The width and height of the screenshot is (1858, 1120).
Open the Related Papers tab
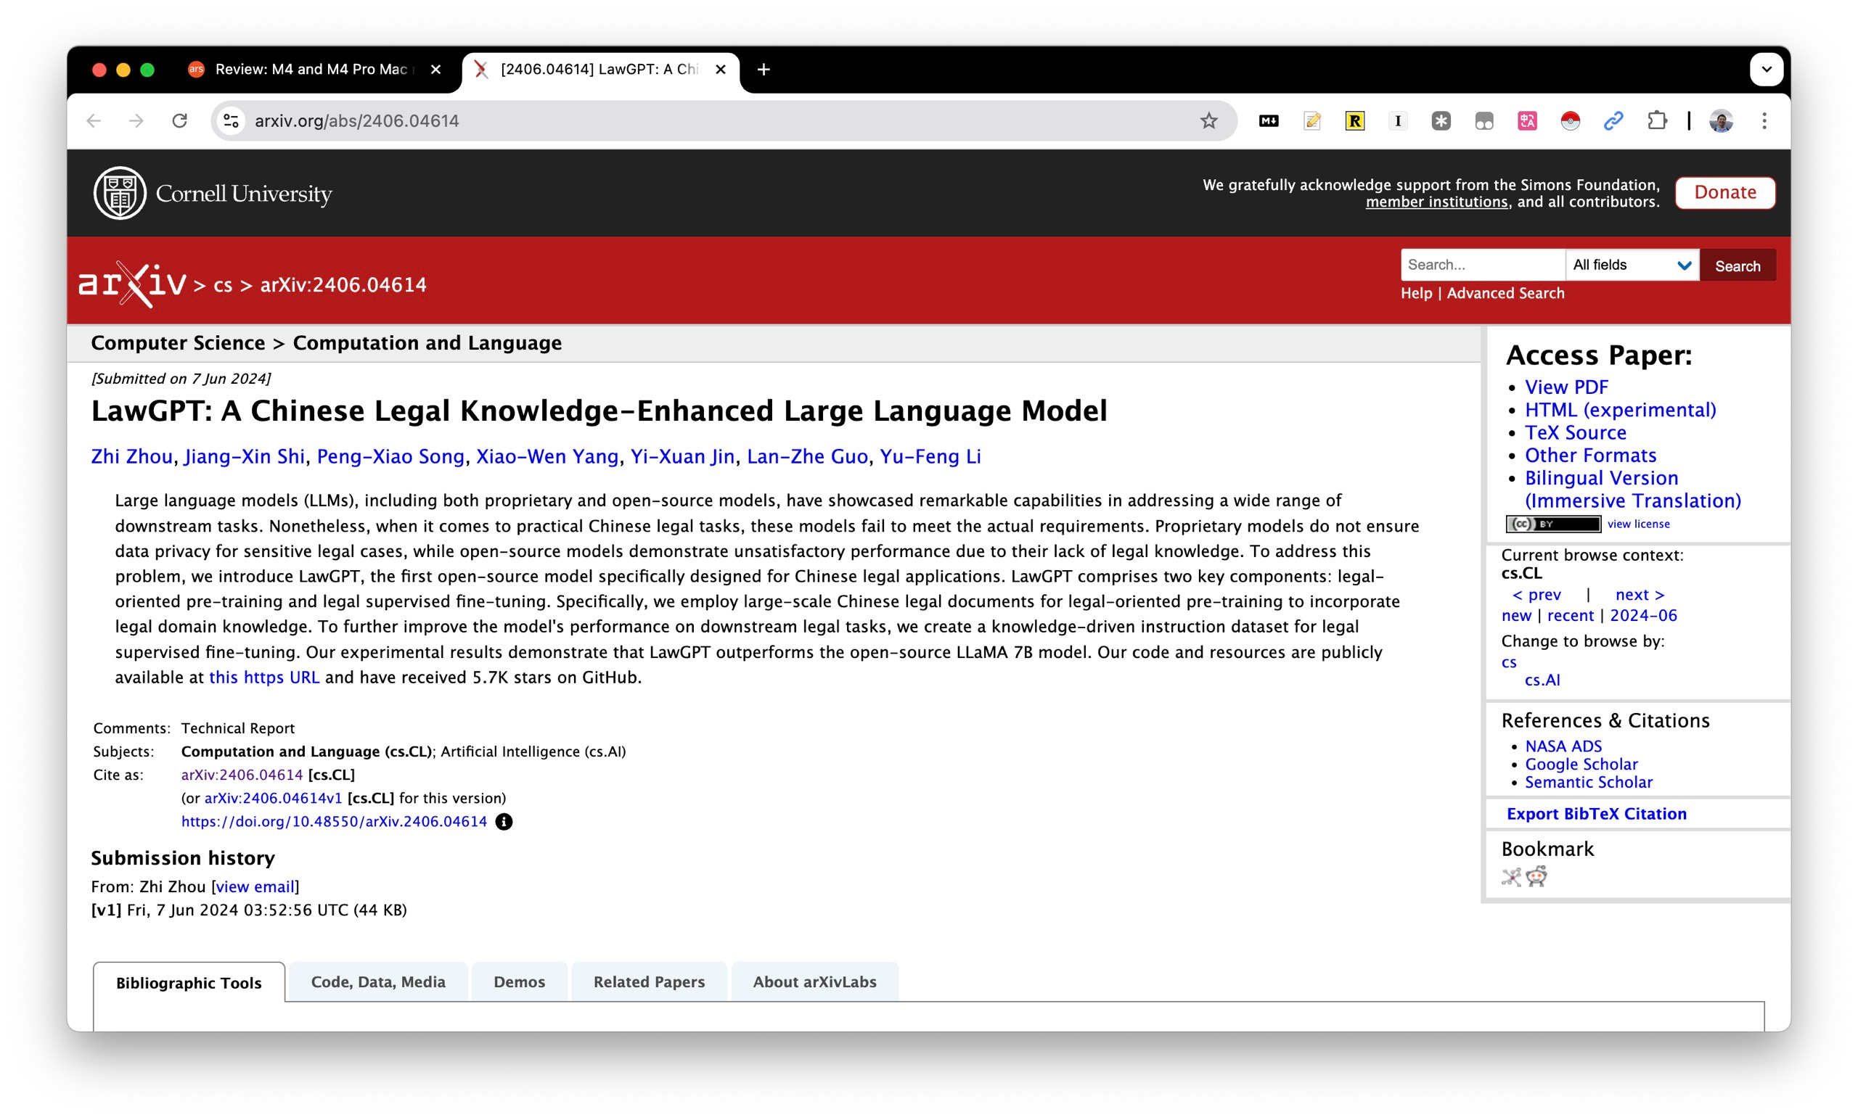click(649, 981)
